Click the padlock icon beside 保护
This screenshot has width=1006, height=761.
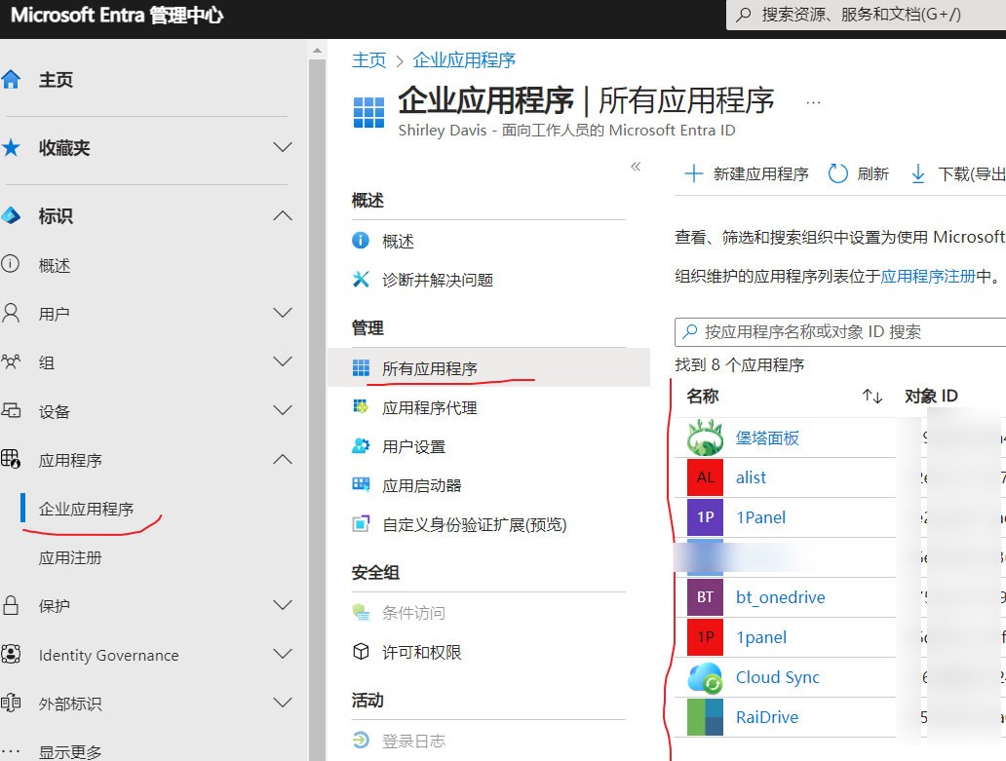click(11, 604)
